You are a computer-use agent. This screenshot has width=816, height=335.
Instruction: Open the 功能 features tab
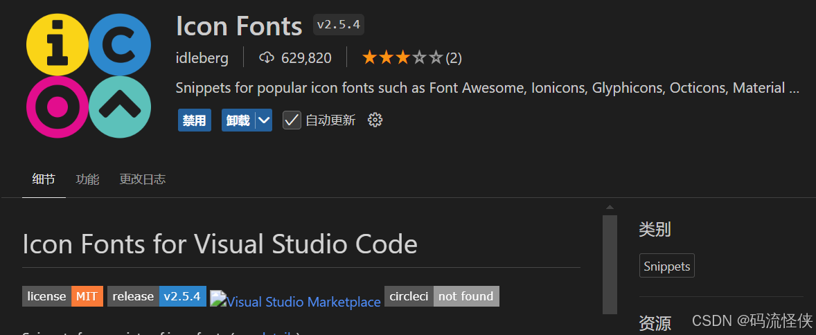[x=87, y=179]
